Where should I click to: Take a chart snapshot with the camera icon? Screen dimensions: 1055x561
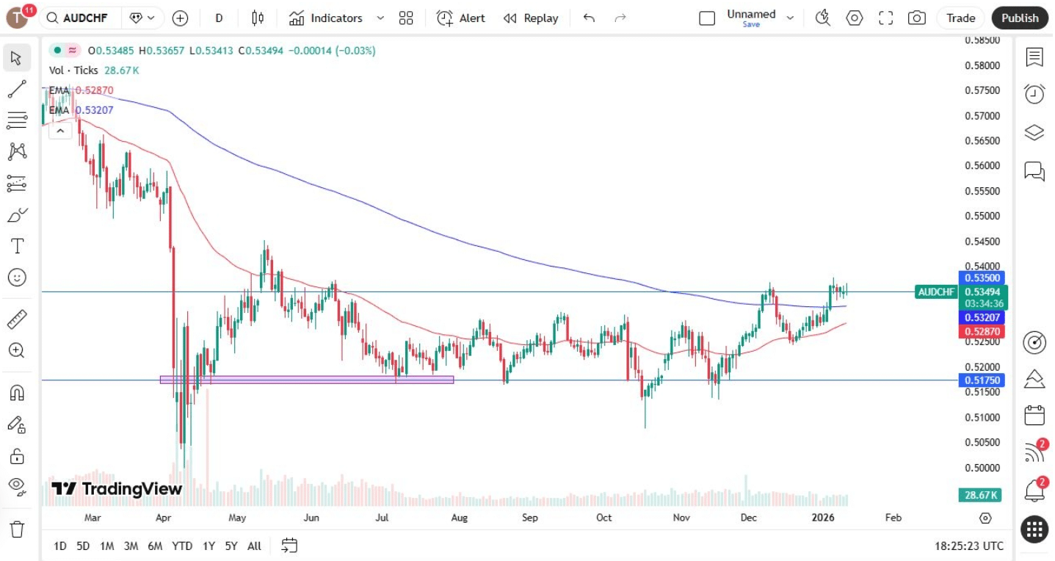(916, 18)
